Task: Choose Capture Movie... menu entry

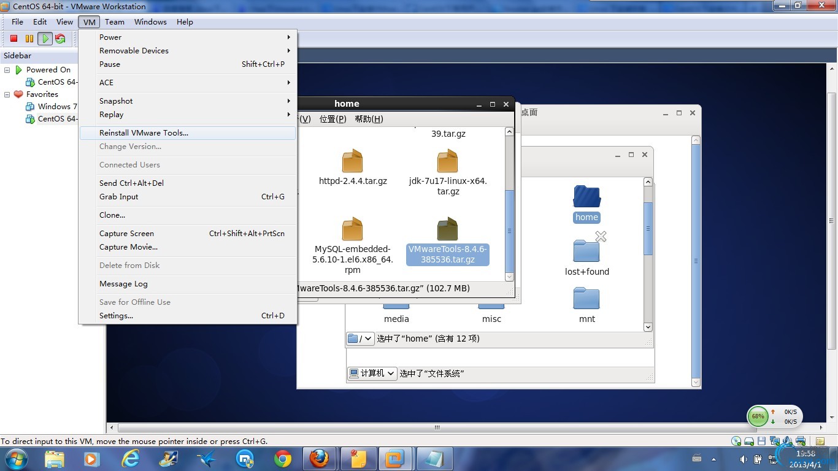Action: [x=188, y=247]
